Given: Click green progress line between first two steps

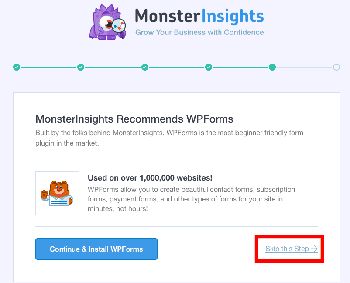Looking at the screenshot, I should 49,67.
